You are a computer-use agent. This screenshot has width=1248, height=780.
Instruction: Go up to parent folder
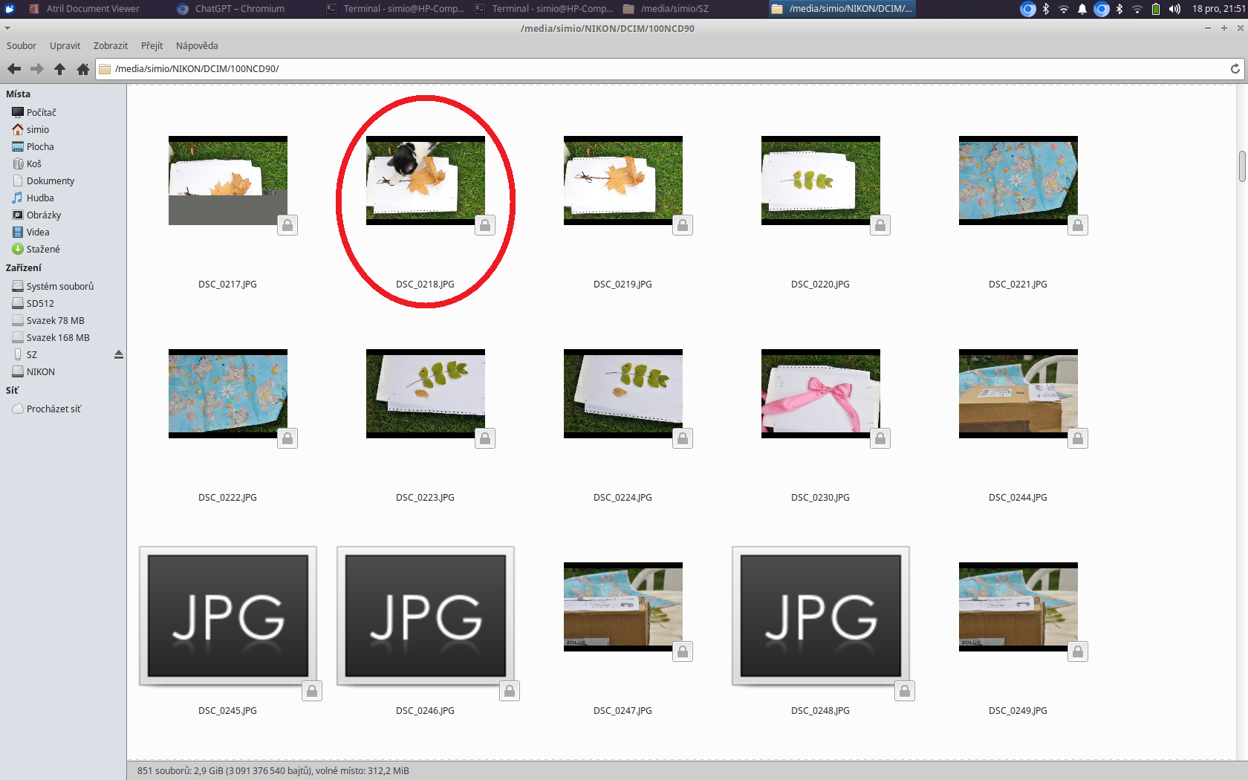tap(59, 69)
